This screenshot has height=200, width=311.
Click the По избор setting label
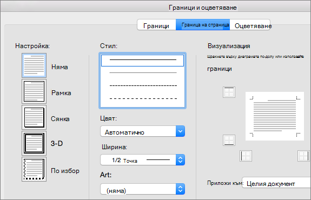(65, 171)
